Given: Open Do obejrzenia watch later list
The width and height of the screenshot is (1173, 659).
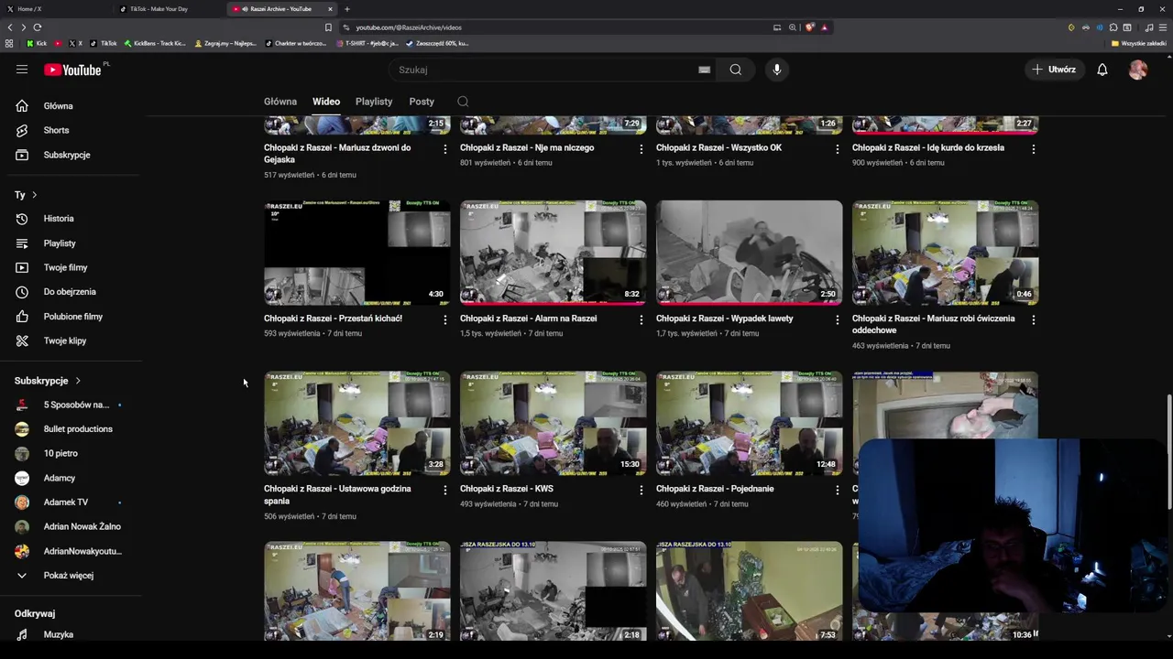Looking at the screenshot, I should 71,292.
